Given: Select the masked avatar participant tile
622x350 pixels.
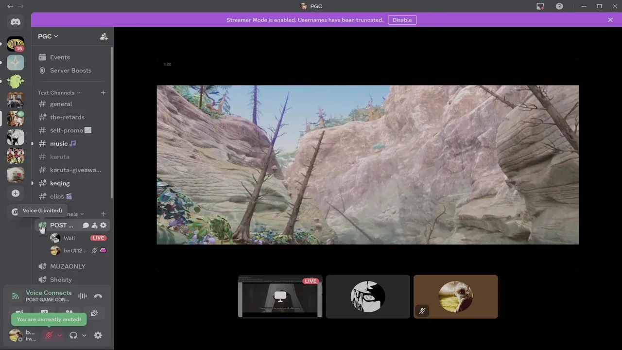Looking at the screenshot, I should 368,297.
